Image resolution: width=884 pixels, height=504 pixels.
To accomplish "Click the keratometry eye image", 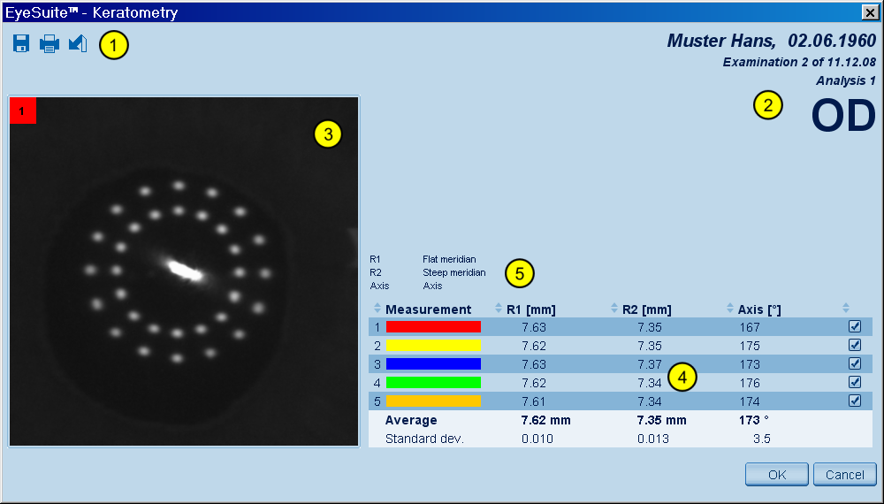I will tap(184, 271).
